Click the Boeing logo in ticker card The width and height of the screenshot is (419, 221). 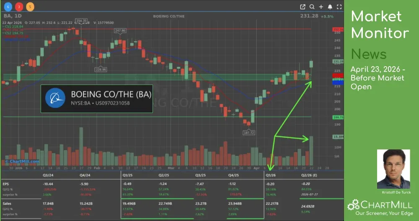(55, 98)
